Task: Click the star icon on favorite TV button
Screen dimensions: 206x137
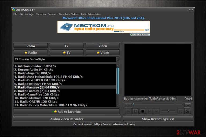Action: [x=64, y=52]
